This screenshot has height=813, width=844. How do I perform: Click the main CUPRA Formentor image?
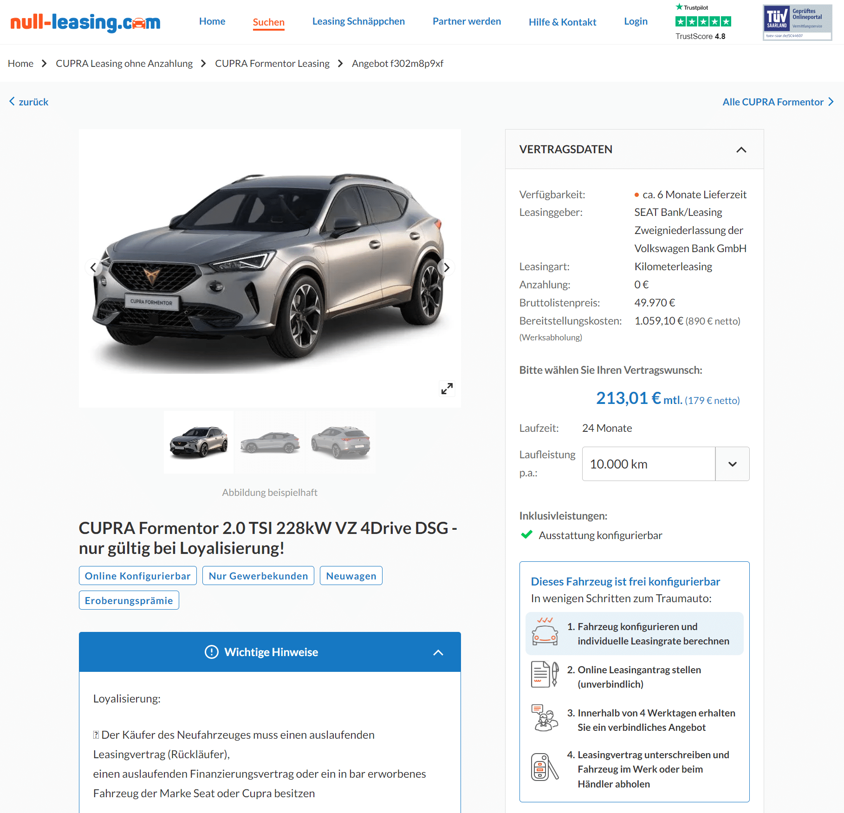(270, 268)
